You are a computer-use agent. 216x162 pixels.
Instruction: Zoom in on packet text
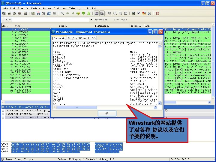[x=110, y=13]
